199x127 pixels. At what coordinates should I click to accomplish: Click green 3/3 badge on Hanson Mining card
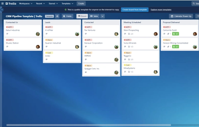pyautogui.click(x=175, y=47)
